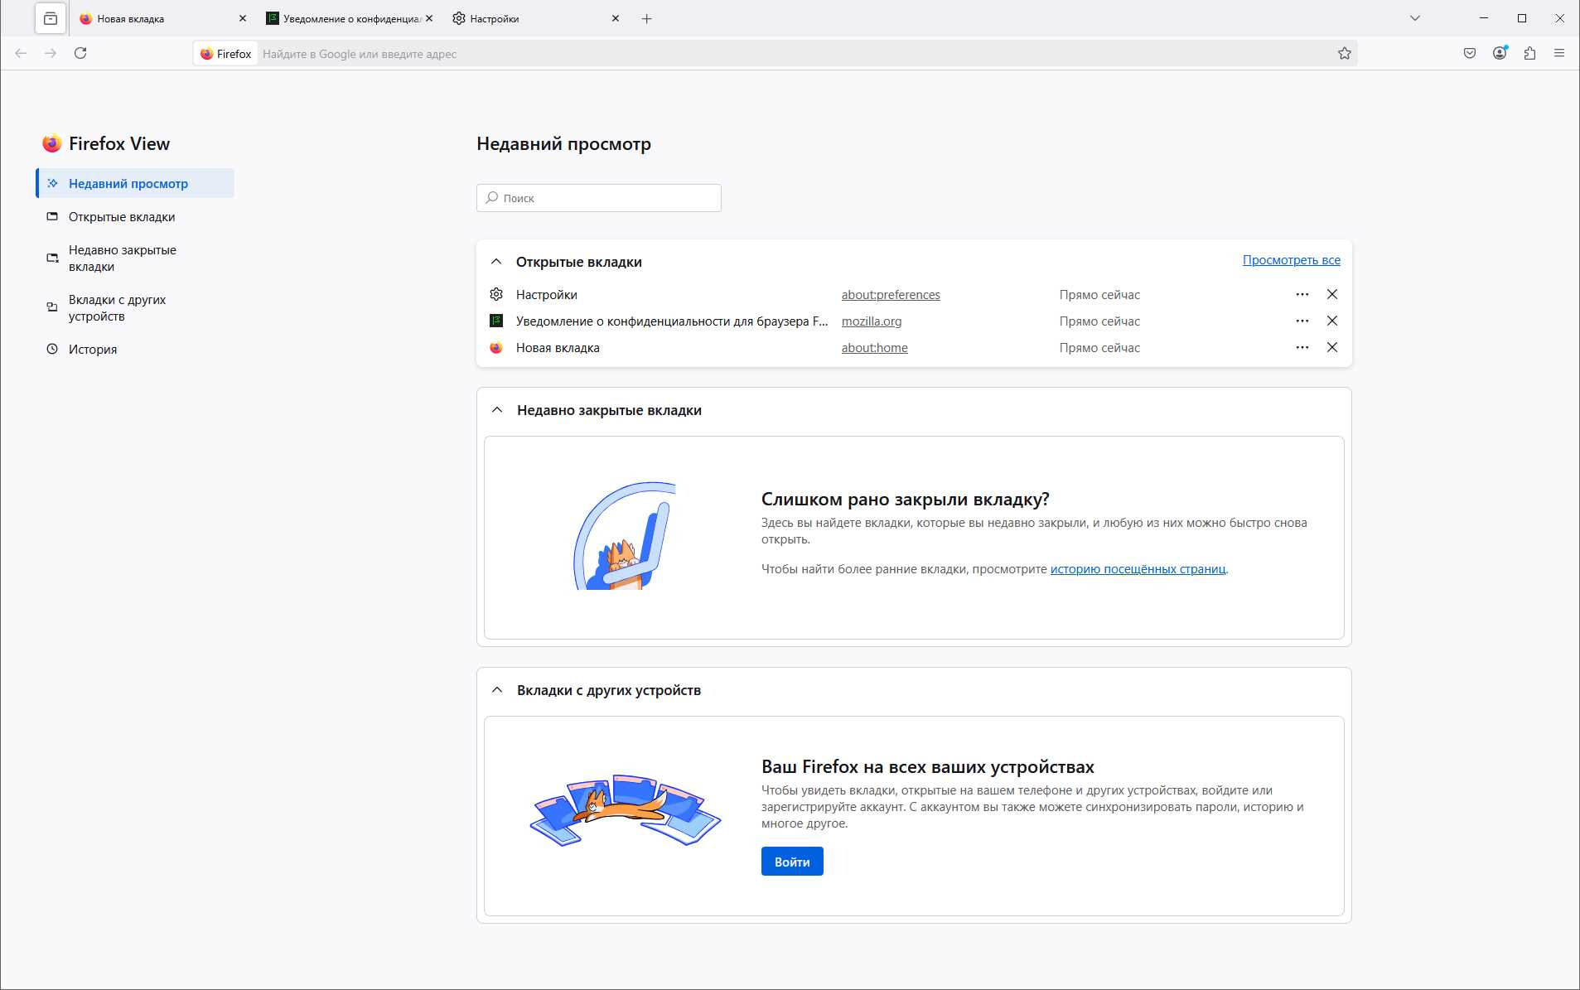Open the Firefox account icon
The height and width of the screenshot is (990, 1580).
point(1500,53)
